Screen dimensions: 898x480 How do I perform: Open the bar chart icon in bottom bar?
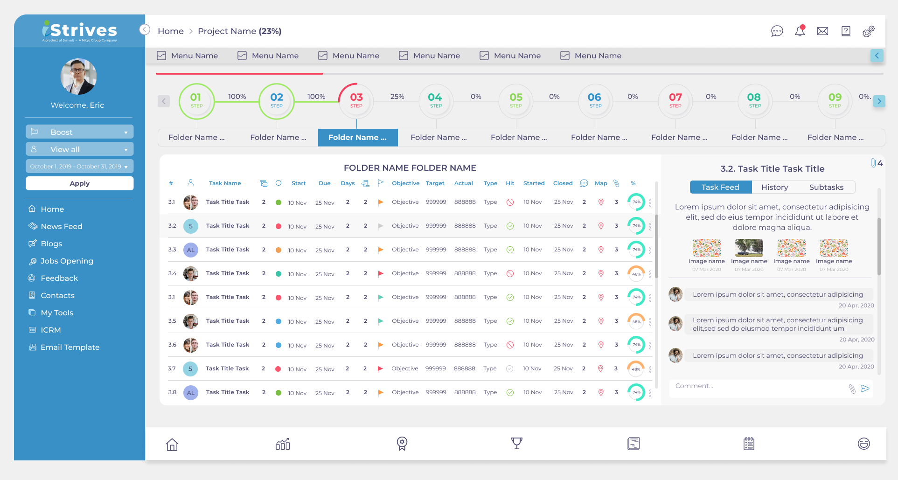pyautogui.click(x=283, y=444)
